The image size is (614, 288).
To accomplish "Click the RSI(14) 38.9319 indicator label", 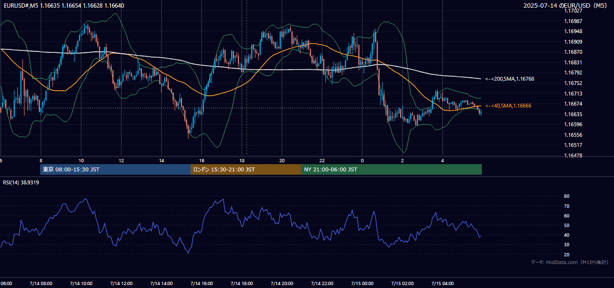I will pyautogui.click(x=21, y=182).
